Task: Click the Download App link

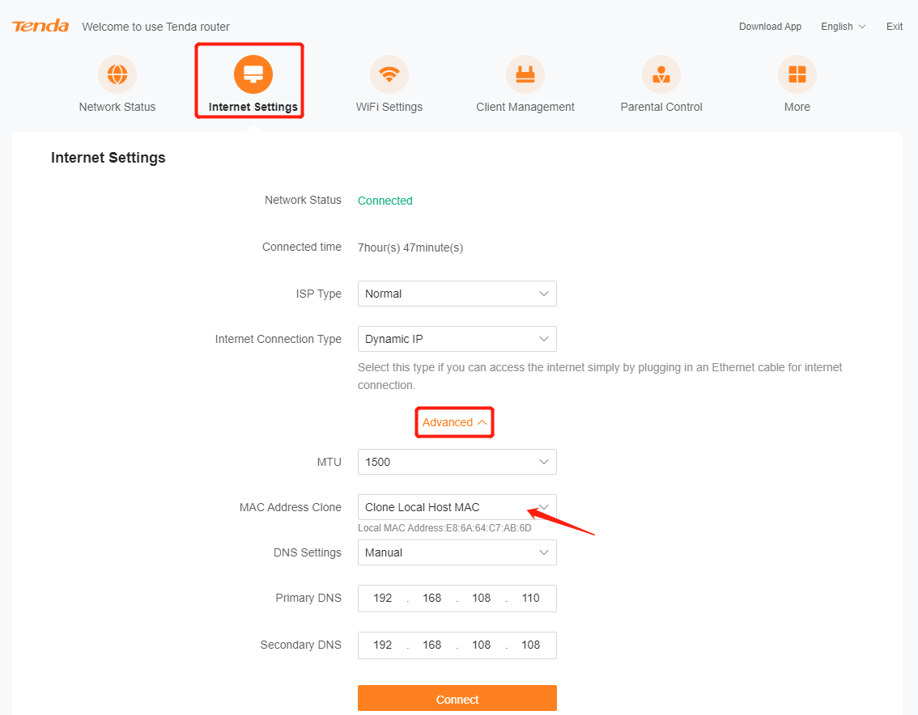Action: click(770, 27)
